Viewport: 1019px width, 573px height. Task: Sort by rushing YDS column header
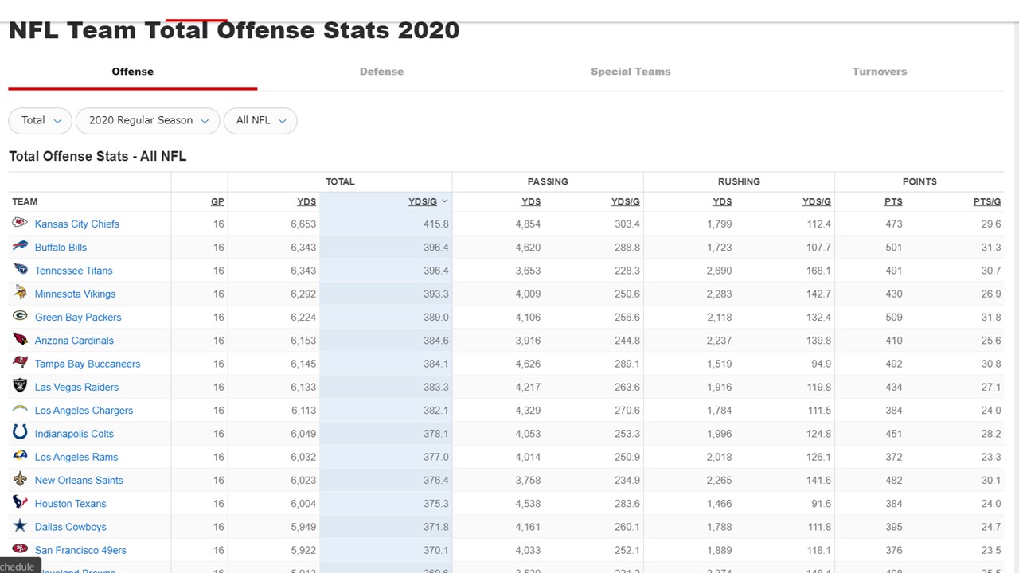[722, 201]
